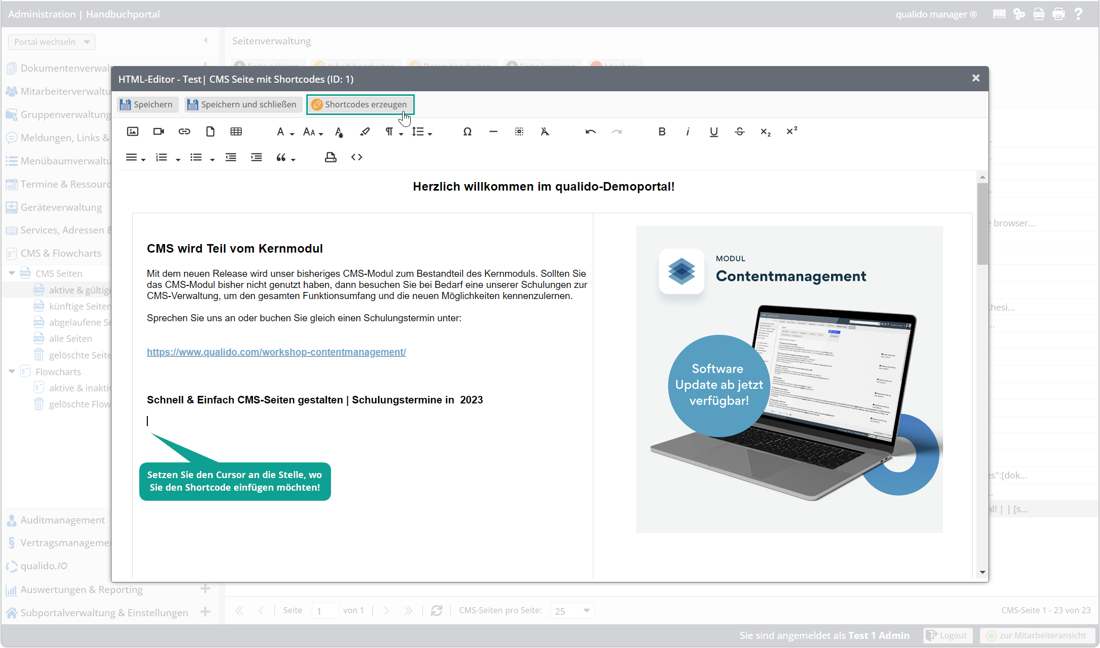Viewport: 1100px width, 648px height.
Task: Clear formatting with the crossed-A icon
Action: point(545,132)
